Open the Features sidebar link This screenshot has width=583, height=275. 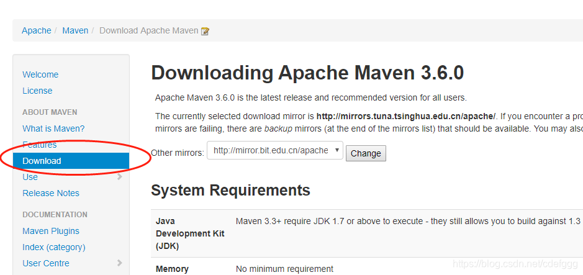[x=40, y=145]
